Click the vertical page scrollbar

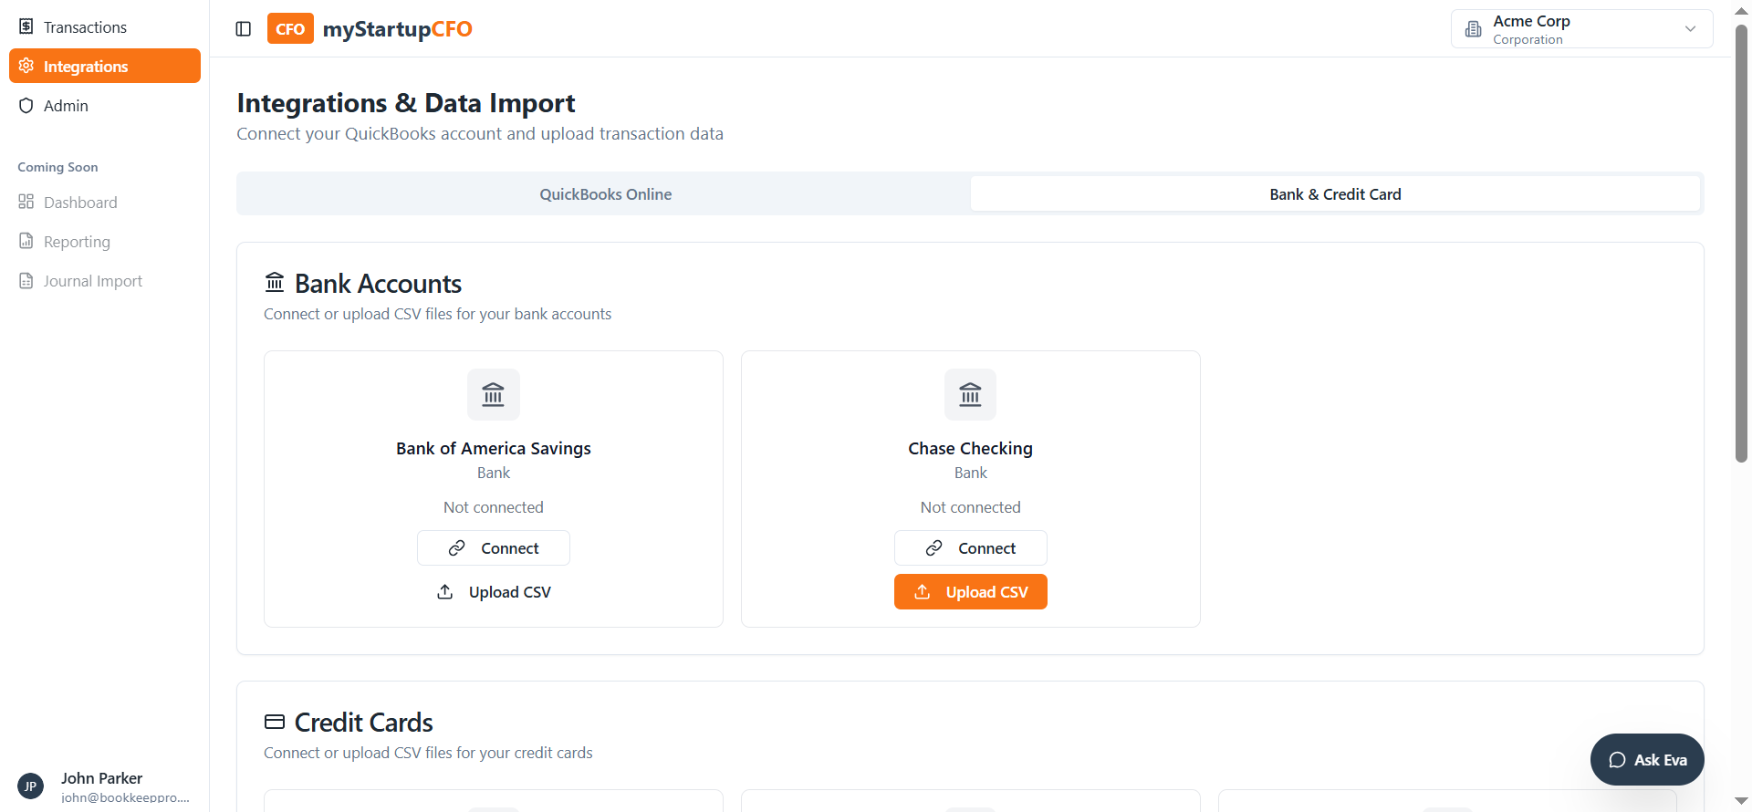click(x=1741, y=246)
